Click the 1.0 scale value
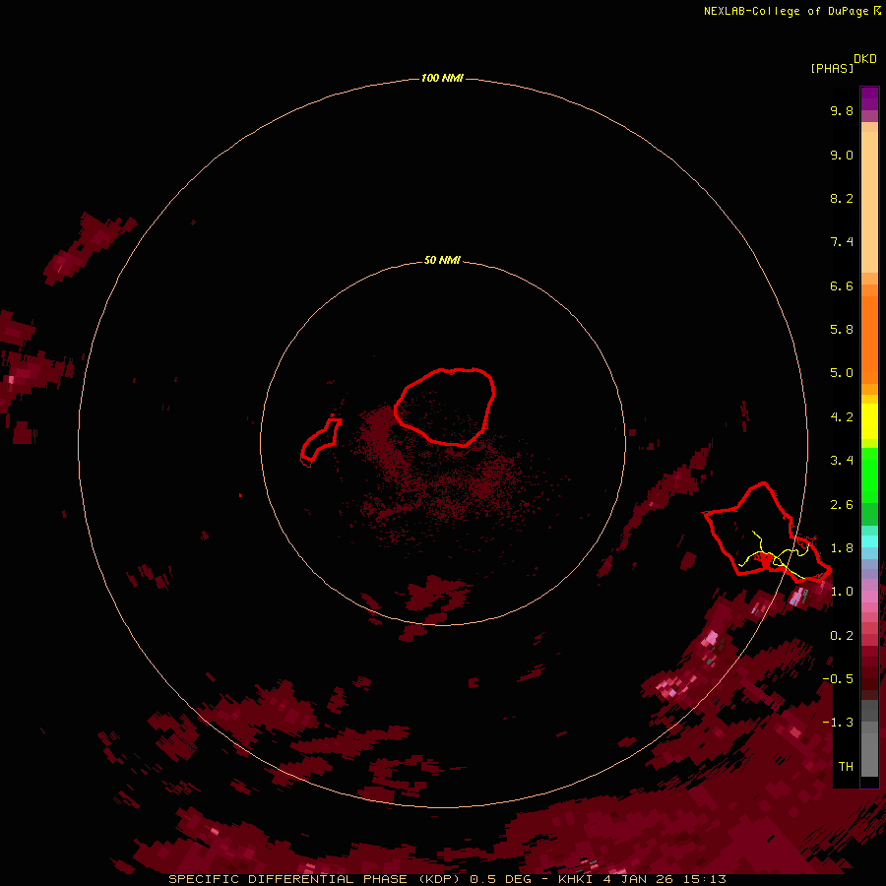 842,592
